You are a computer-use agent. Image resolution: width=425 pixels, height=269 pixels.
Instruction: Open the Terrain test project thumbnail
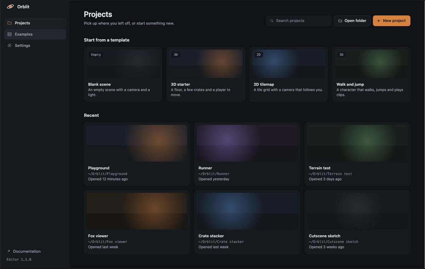point(358,143)
